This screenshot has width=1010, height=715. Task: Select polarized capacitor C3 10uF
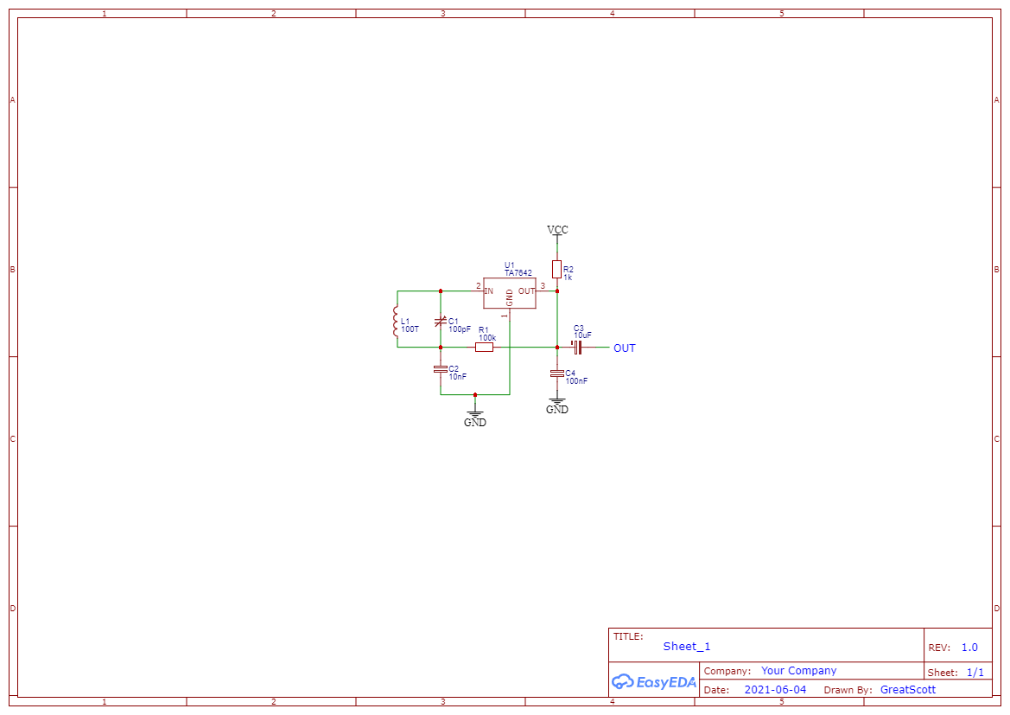click(579, 348)
